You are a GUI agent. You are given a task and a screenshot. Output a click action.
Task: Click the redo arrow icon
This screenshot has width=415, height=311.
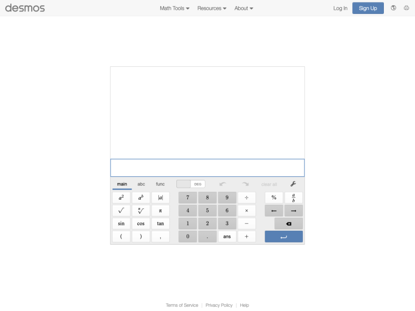(x=244, y=184)
